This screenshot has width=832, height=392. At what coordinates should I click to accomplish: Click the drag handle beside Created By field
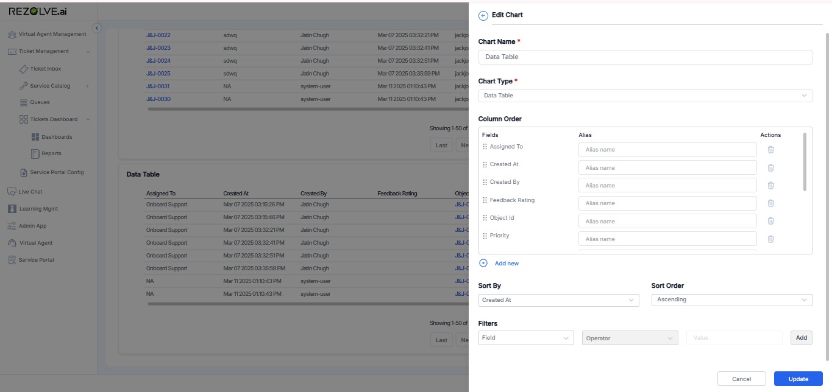(x=485, y=182)
